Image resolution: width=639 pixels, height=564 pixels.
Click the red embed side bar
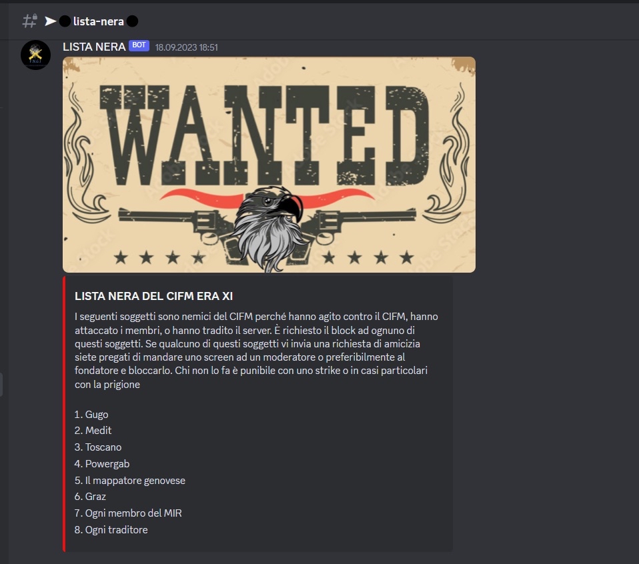pos(64,414)
